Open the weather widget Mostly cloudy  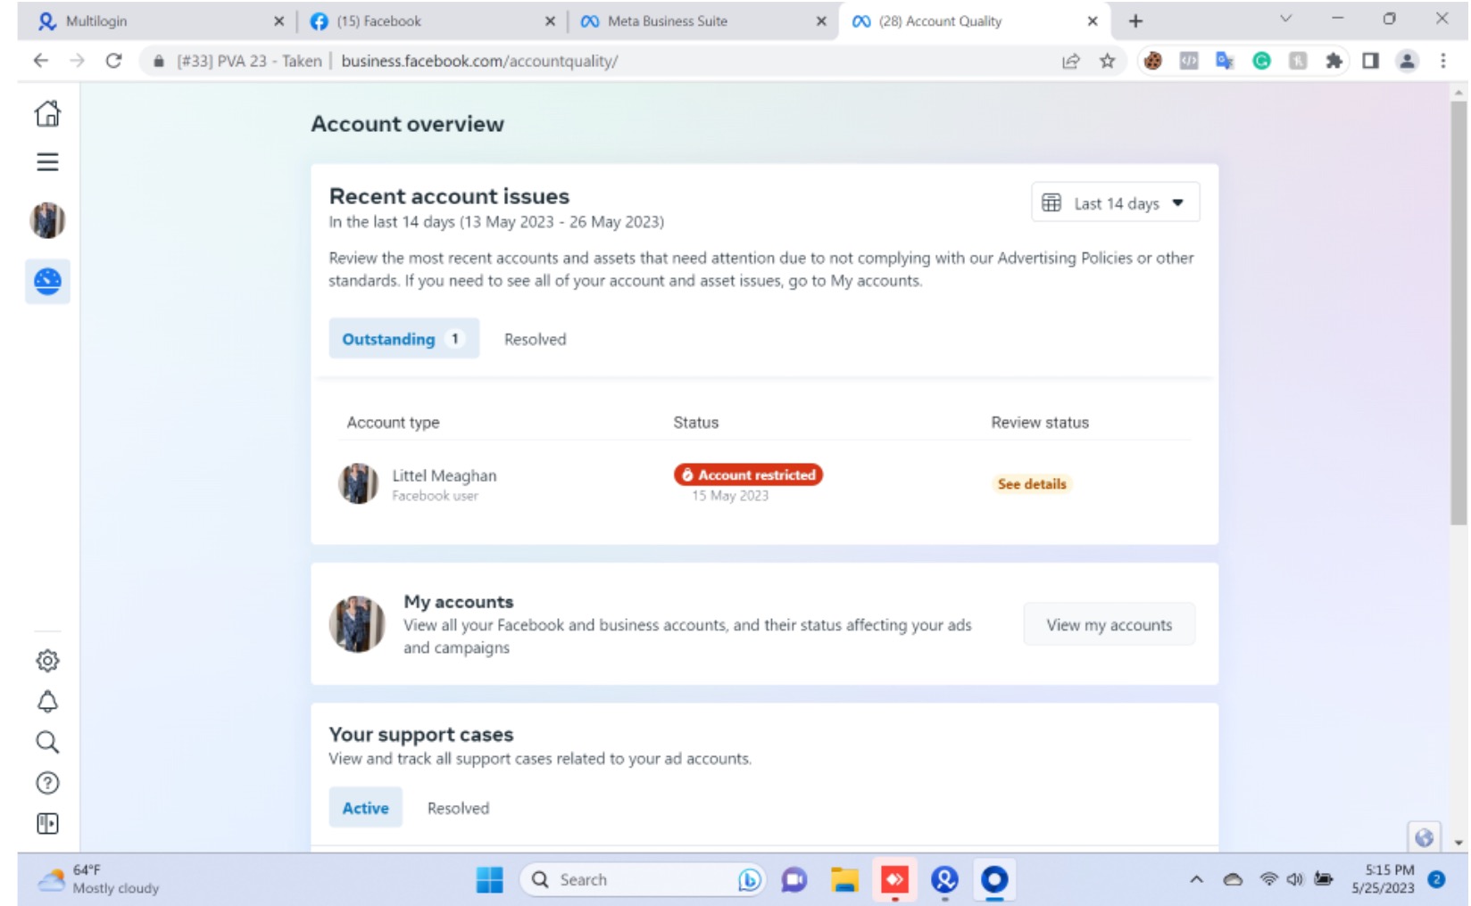98,879
